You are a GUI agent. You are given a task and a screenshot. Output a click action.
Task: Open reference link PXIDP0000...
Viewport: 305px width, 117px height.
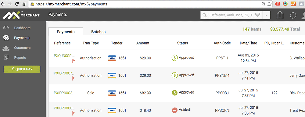point(64,108)
